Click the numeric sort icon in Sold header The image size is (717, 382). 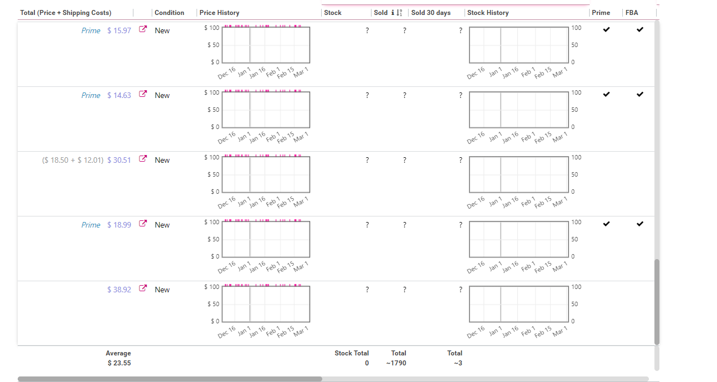point(400,13)
